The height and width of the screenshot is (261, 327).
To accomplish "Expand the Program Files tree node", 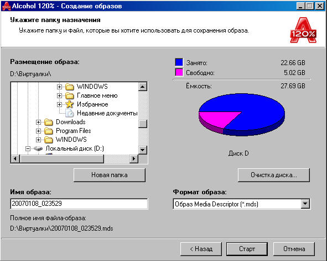I will tap(38, 131).
